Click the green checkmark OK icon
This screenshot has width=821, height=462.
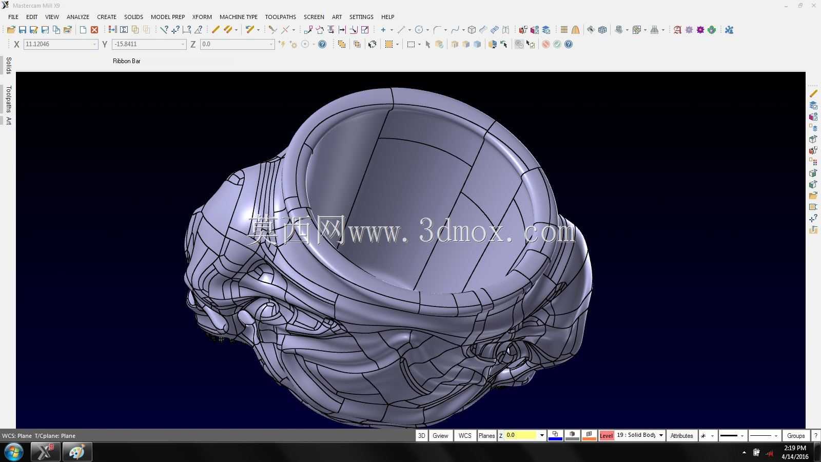point(557,44)
